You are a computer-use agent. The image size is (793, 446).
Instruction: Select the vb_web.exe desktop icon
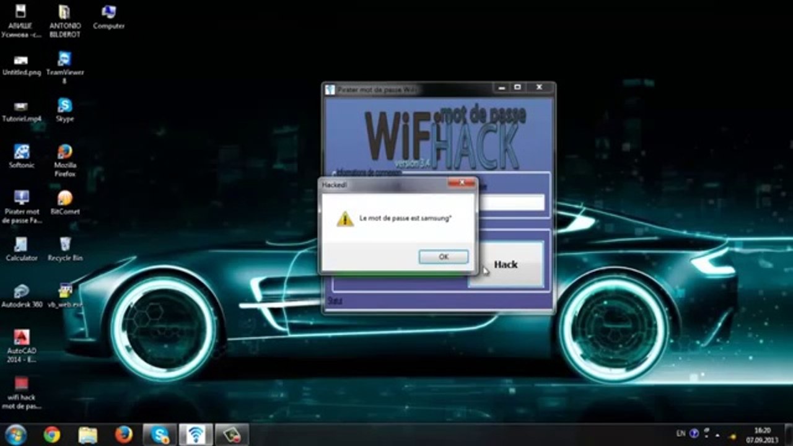[64, 295]
